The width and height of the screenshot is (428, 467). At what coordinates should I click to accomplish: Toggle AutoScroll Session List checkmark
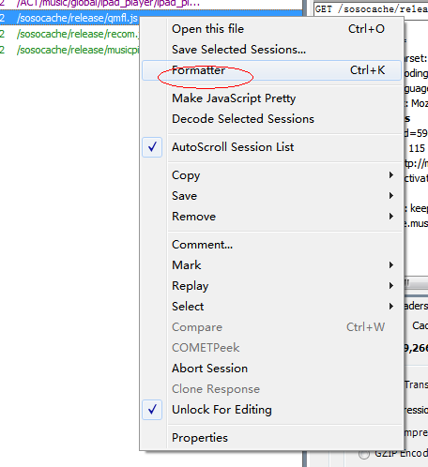coord(152,147)
